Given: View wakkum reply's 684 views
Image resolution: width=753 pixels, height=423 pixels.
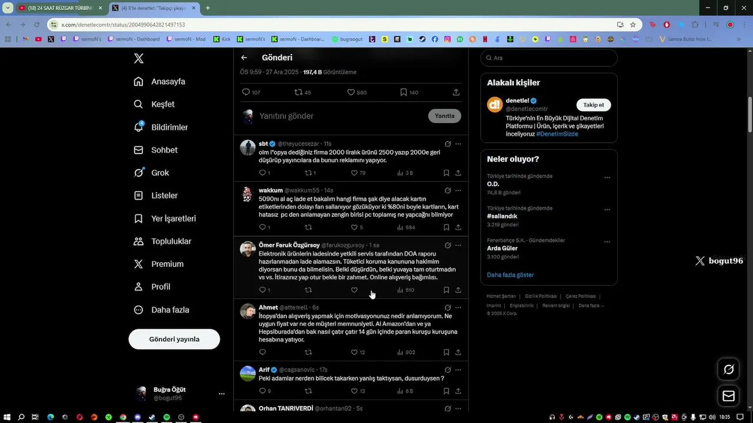Looking at the screenshot, I should tap(406, 227).
